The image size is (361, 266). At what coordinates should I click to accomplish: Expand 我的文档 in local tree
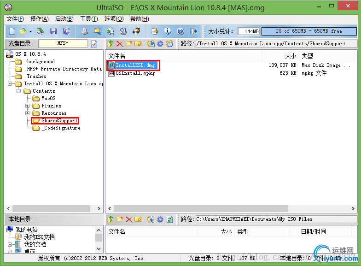coord(10,244)
